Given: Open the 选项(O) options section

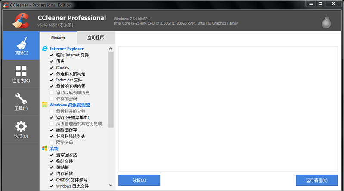Looking at the screenshot, I should [x=21, y=129].
